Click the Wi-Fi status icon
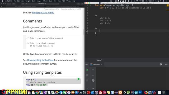Screen dimensions: 169x95 tap(137, 1)
